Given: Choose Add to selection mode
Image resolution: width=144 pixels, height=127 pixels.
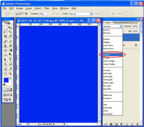Looking at the screenshot, I should [x=20, y=14].
